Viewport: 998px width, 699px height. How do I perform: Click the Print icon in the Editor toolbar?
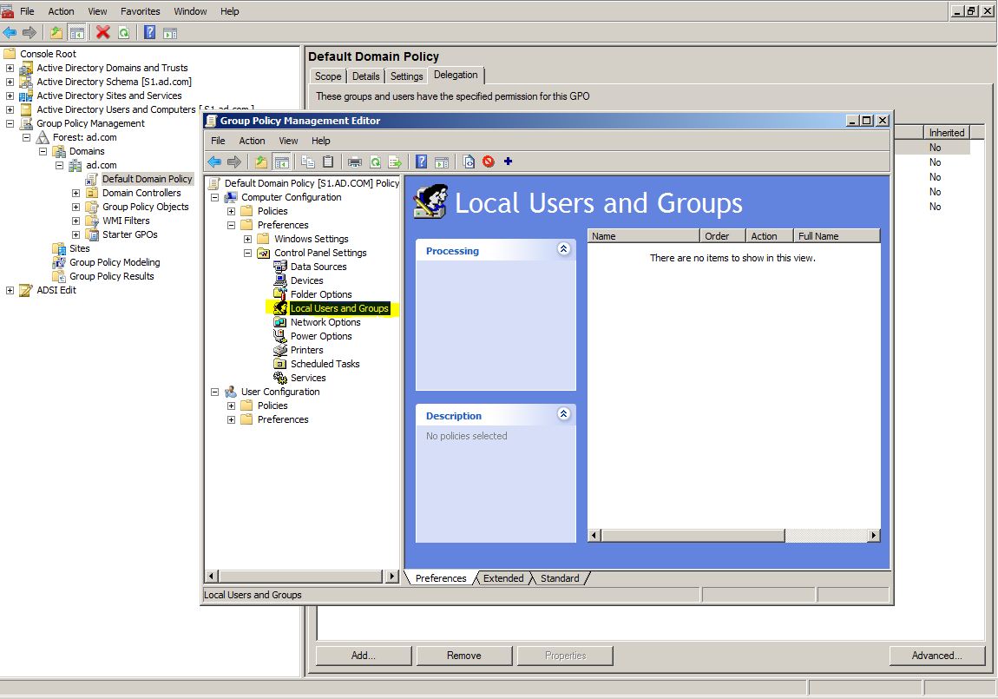click(x=355, y=162)
